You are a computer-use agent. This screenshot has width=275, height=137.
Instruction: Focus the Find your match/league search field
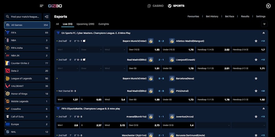click(x=23, y=17)
